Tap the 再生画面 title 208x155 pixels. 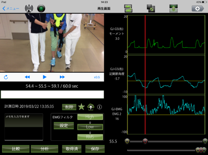pos(104,8)
